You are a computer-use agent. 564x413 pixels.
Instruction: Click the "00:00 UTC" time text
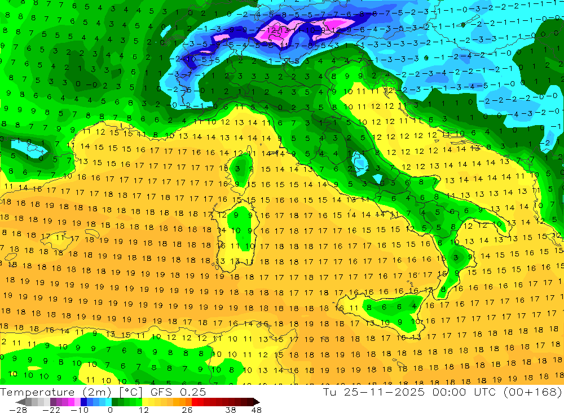pos(464,392)
